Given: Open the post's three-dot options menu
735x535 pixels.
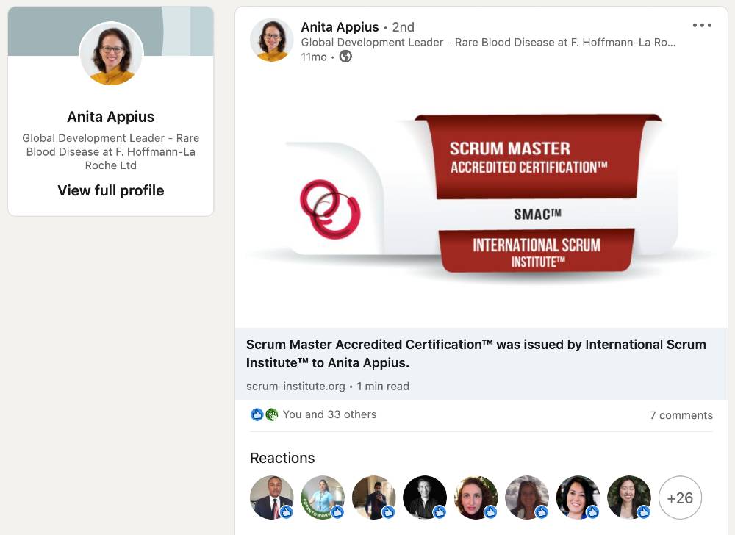Looking at the screenshot, I should [702, 25].
